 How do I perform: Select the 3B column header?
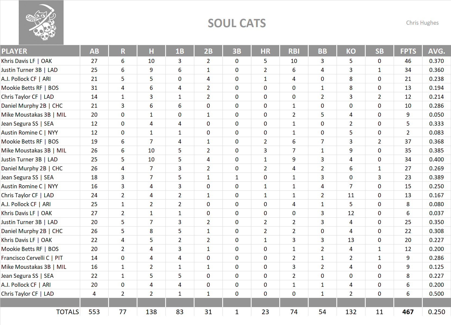tap(237, 51)
